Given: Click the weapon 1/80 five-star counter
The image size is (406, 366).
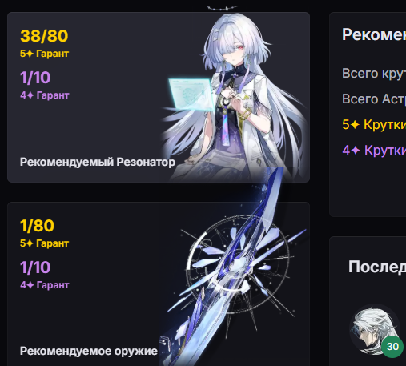Looking at the screenshot, I should point(37,226).
